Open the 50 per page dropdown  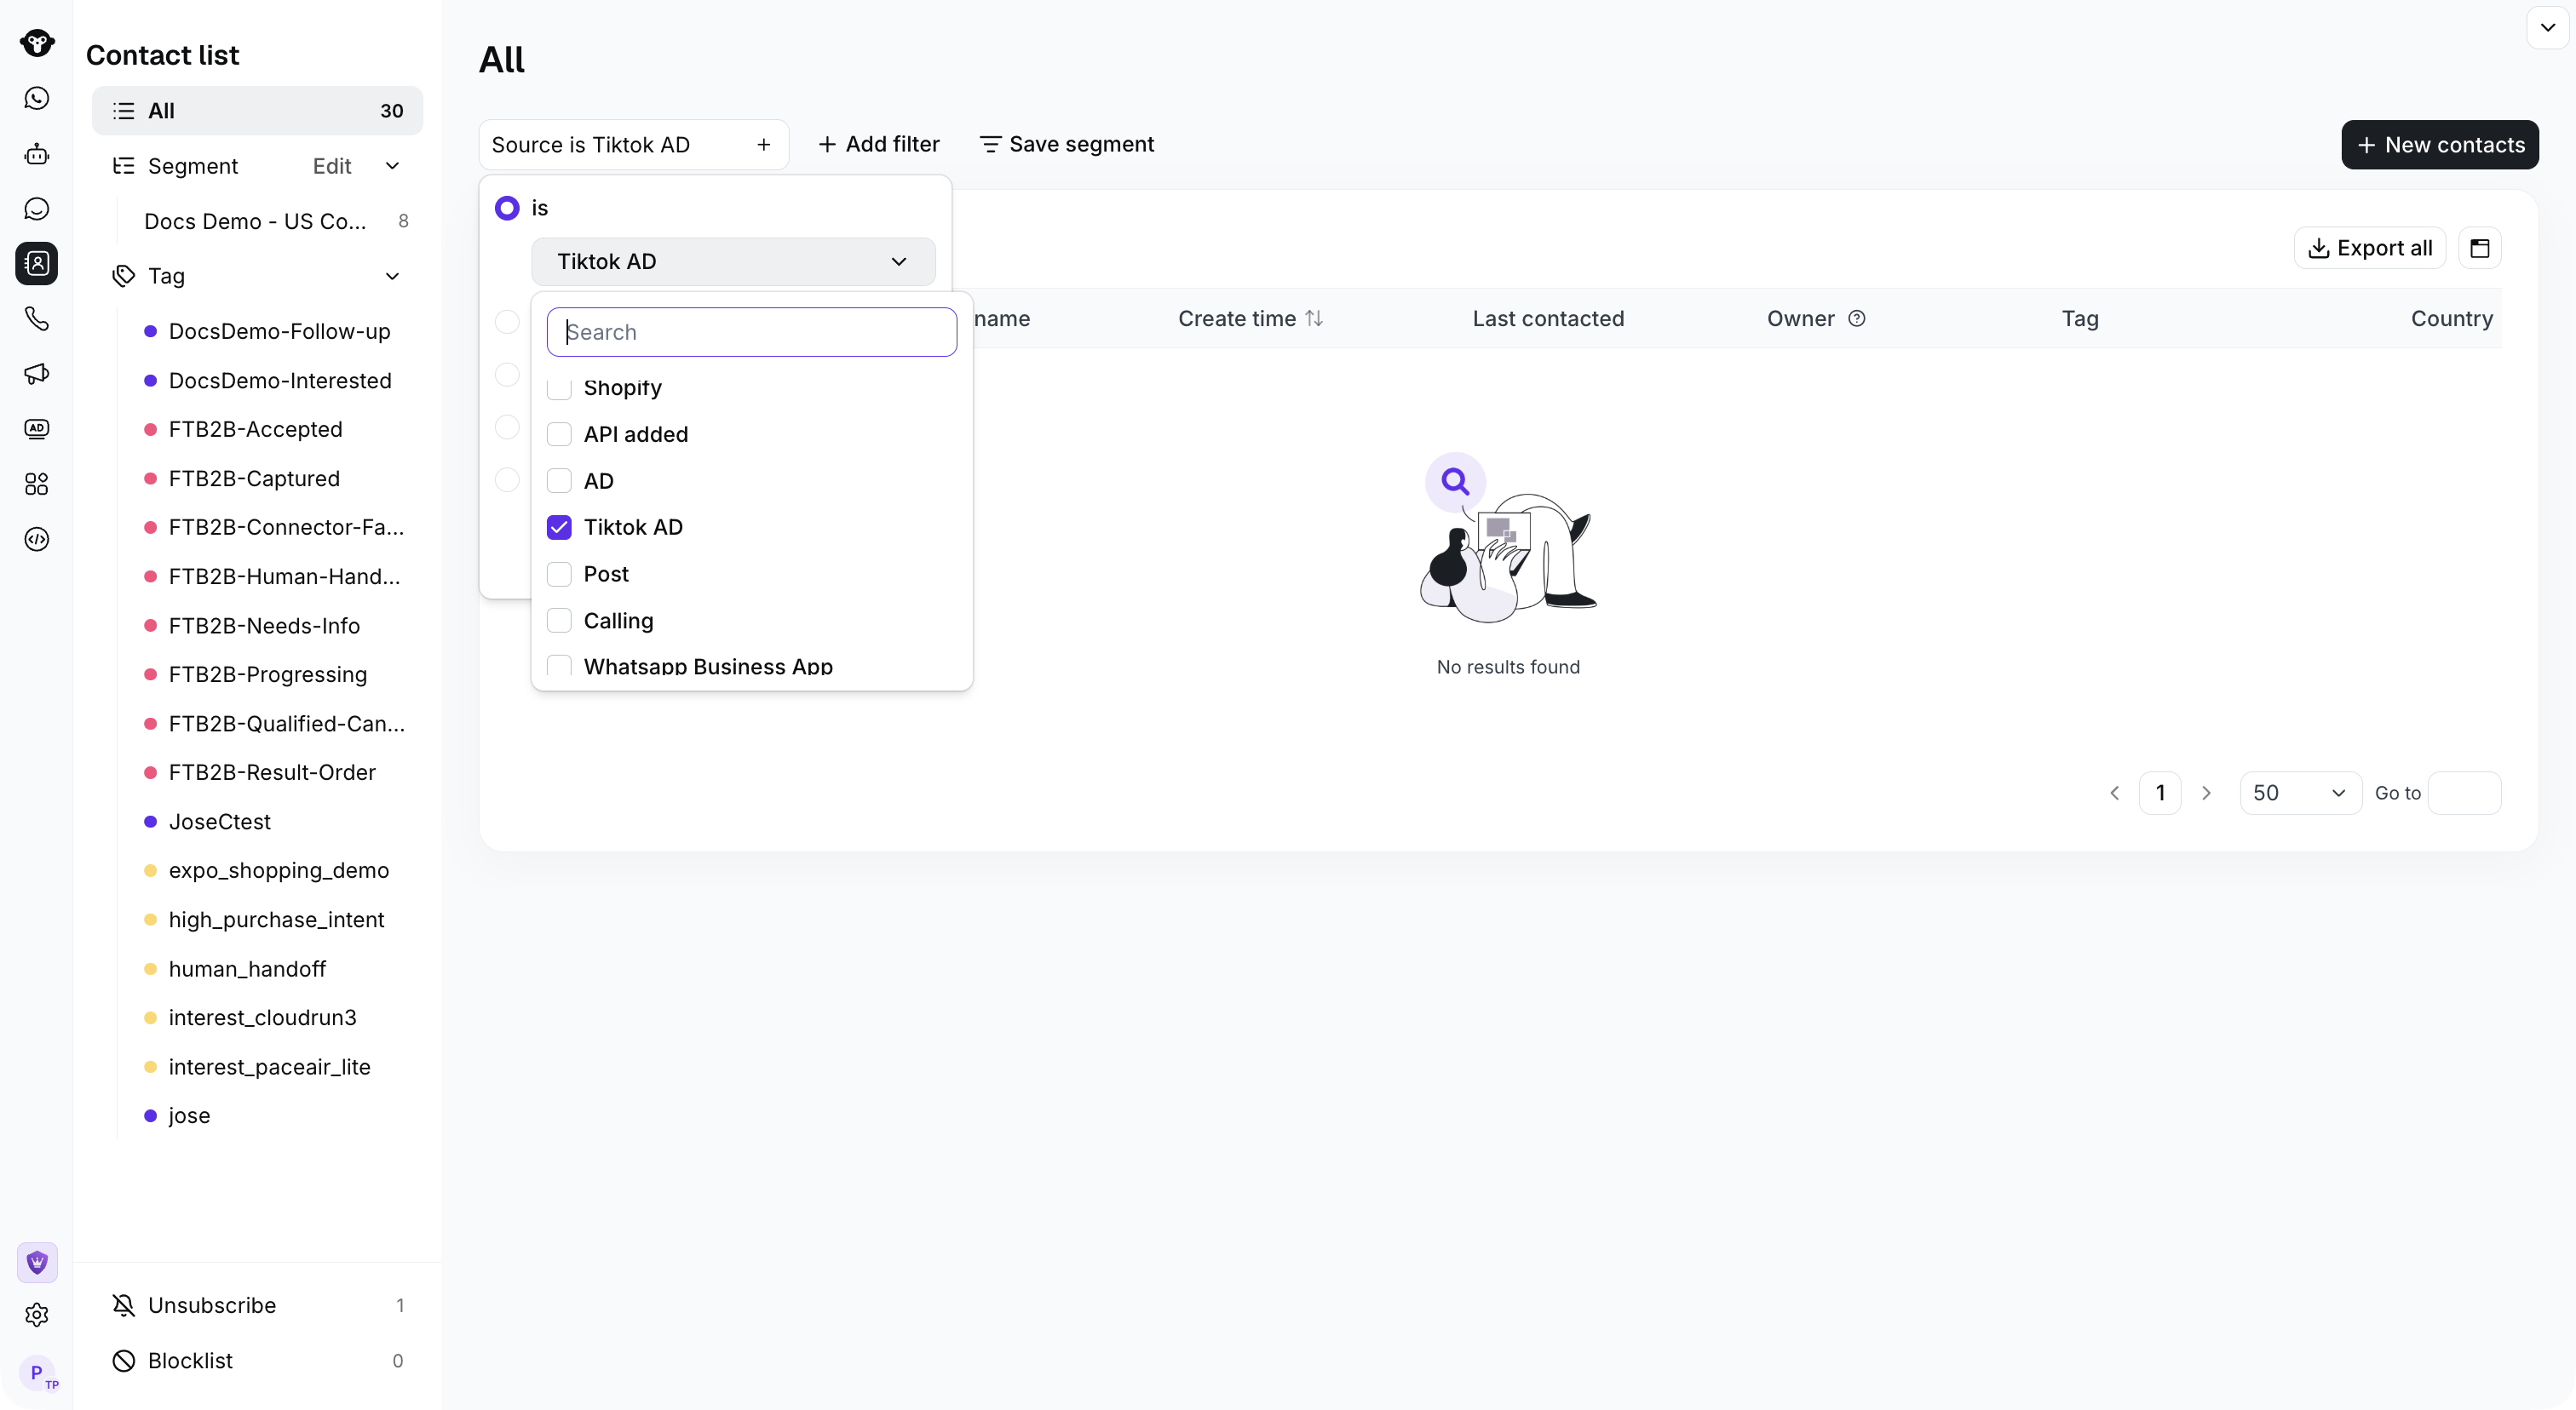pos(2300,794)
